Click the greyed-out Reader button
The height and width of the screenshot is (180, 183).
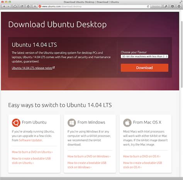point(156,6)
